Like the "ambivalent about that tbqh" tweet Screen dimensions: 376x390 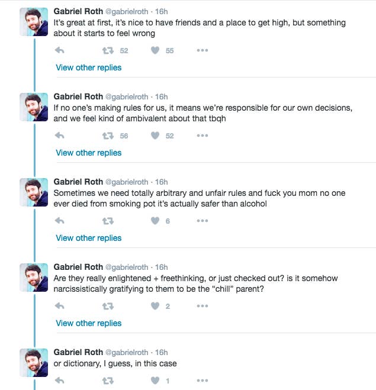pos(155,136)
